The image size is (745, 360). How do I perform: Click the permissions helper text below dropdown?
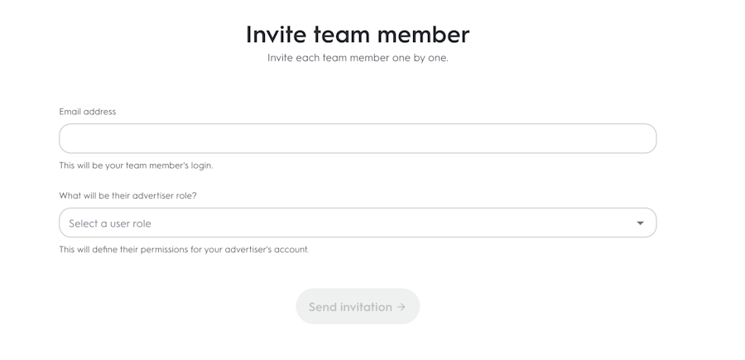[184, 249]
